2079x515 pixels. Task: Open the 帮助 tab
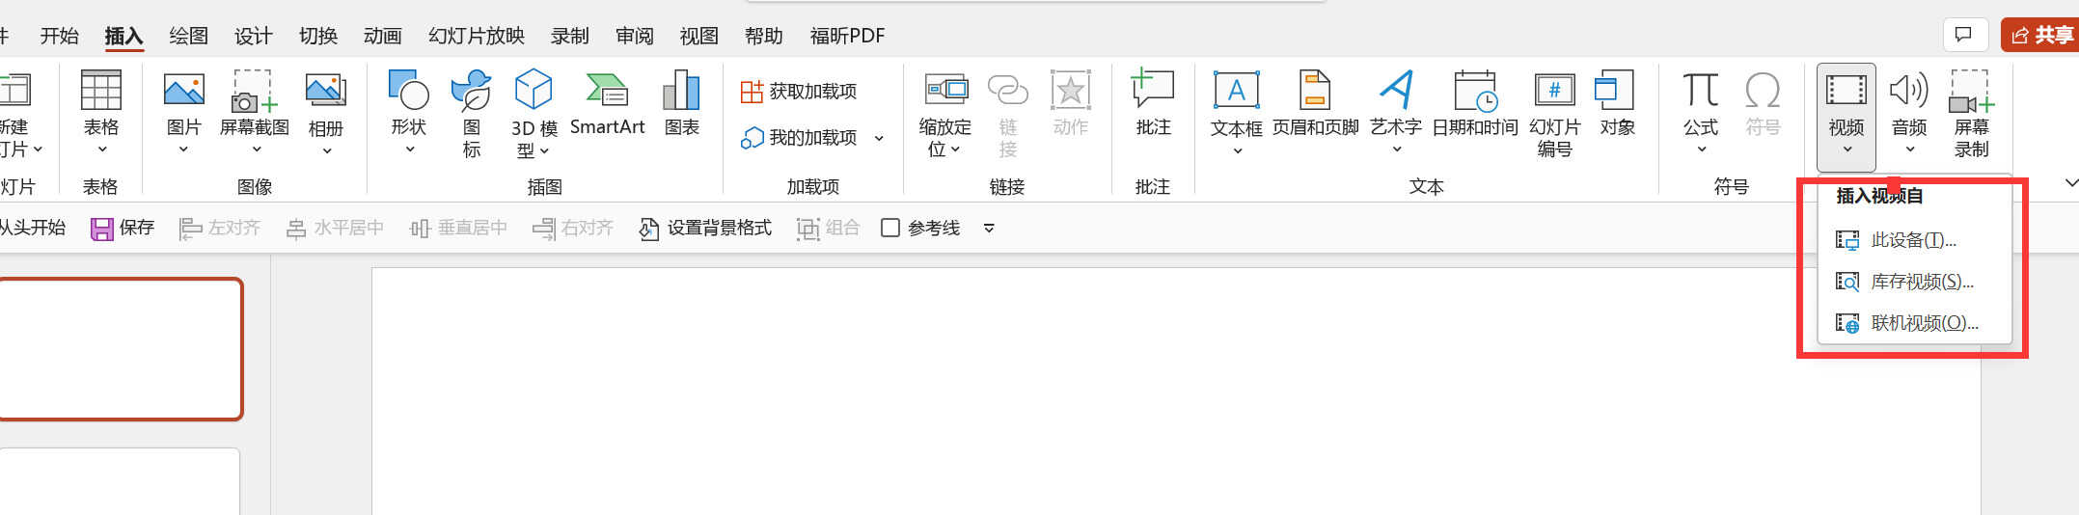coord(763,36)
